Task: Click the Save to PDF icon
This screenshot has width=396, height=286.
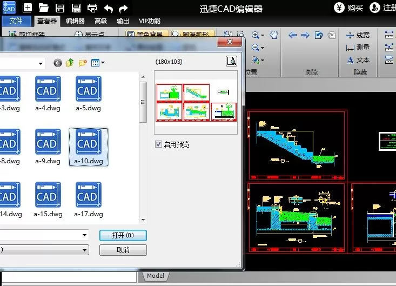Action: click(76, 8)
